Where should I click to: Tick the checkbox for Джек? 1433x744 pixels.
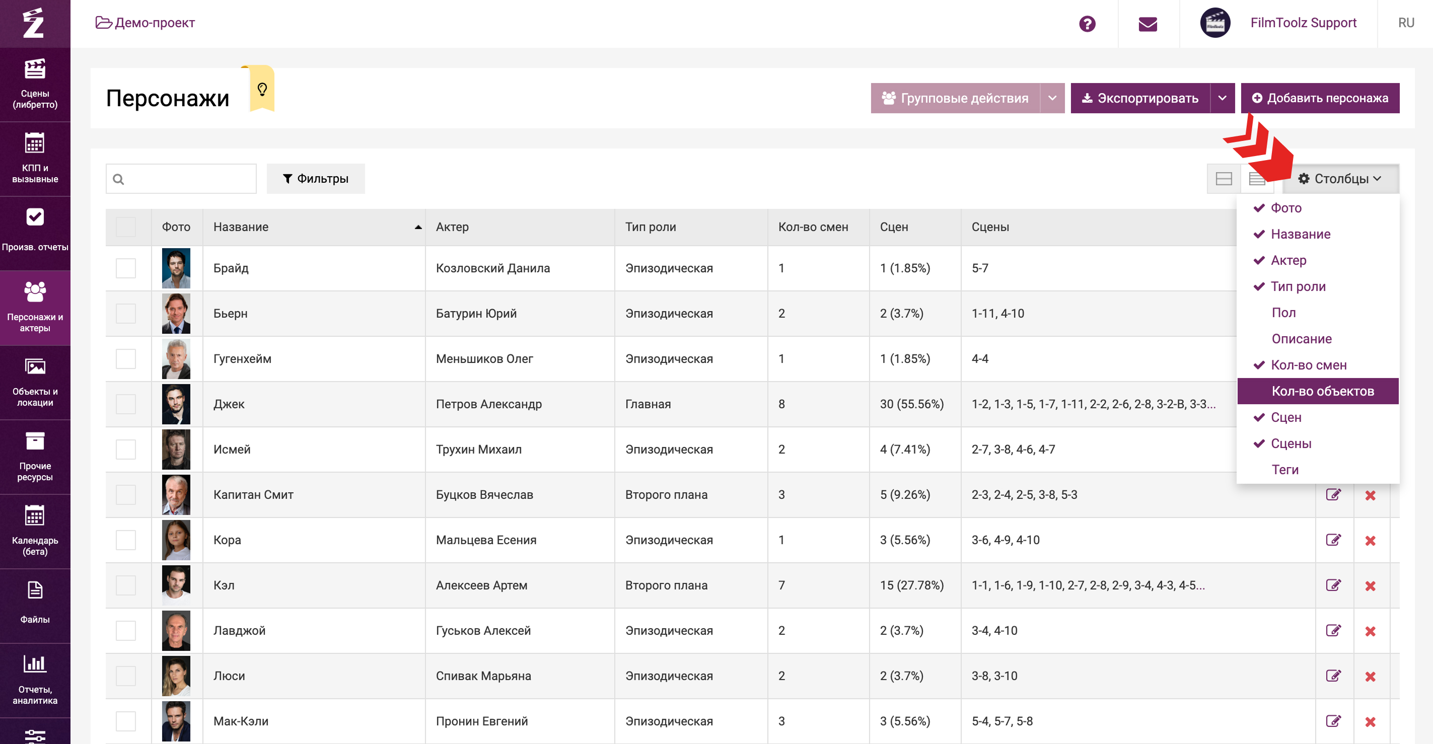(x=126, y=404)
